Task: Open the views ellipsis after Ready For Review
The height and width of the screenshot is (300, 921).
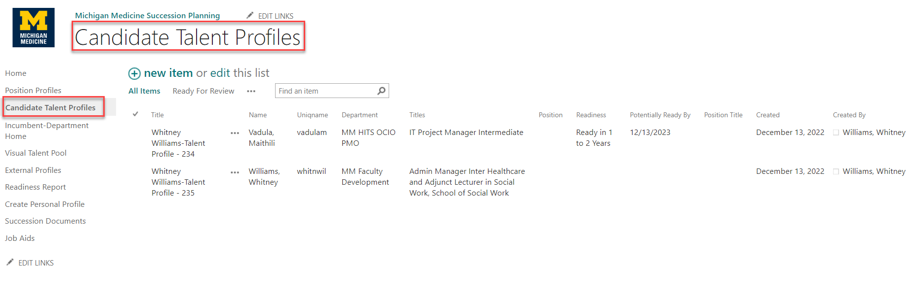Action: (x=251, y=91)
